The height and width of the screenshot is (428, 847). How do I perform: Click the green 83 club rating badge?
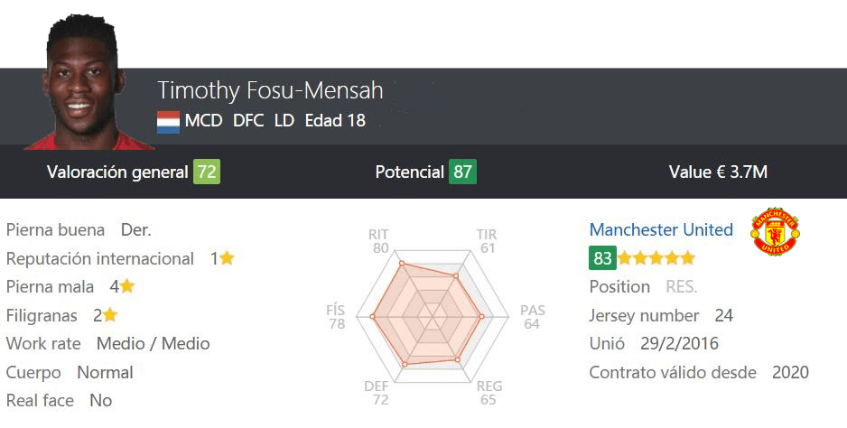(602, 258)
